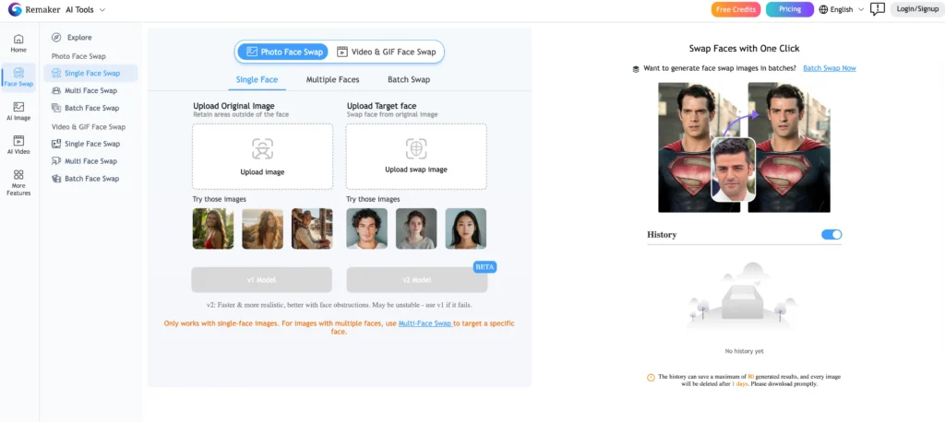This screenshot has height=422, width=945.
Task: Select the AI Image sidebar icon
Action: [x=18, y=111]
